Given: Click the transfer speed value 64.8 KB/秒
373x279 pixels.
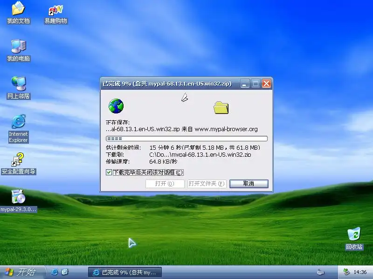Looking at the screenshot, I should [163, 161].
